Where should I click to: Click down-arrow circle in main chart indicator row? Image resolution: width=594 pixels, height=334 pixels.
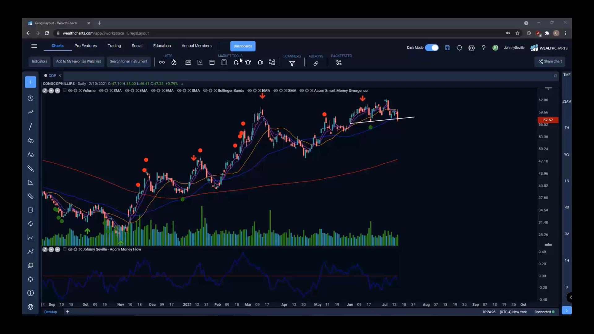pyautogui.click(x=51, y=91)
